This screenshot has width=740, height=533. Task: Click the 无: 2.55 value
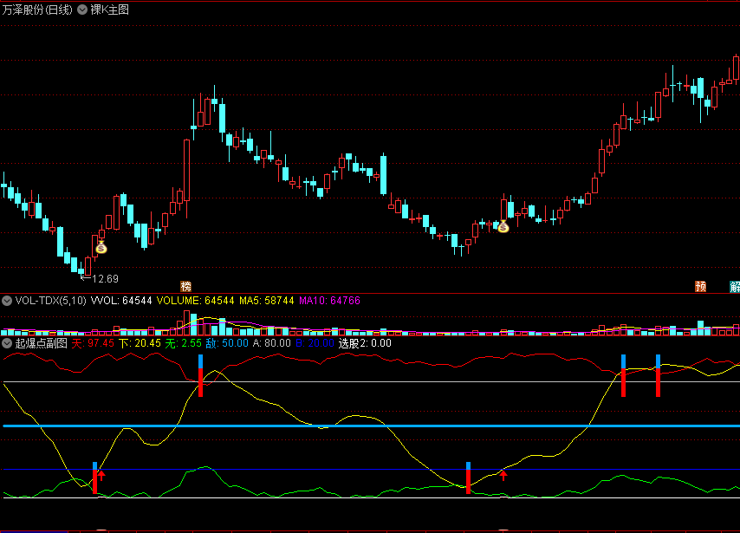click(184, 343)
